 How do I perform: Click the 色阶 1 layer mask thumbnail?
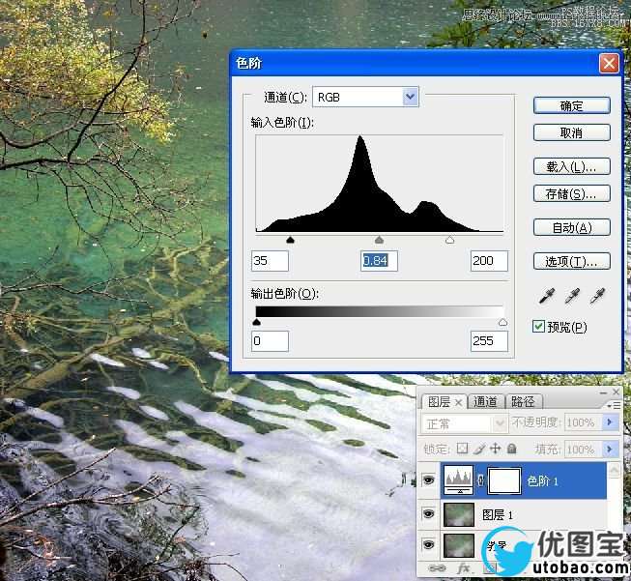(x=504, y=480)
